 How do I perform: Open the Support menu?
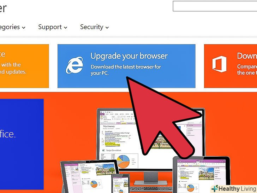(x=53, y=27)
